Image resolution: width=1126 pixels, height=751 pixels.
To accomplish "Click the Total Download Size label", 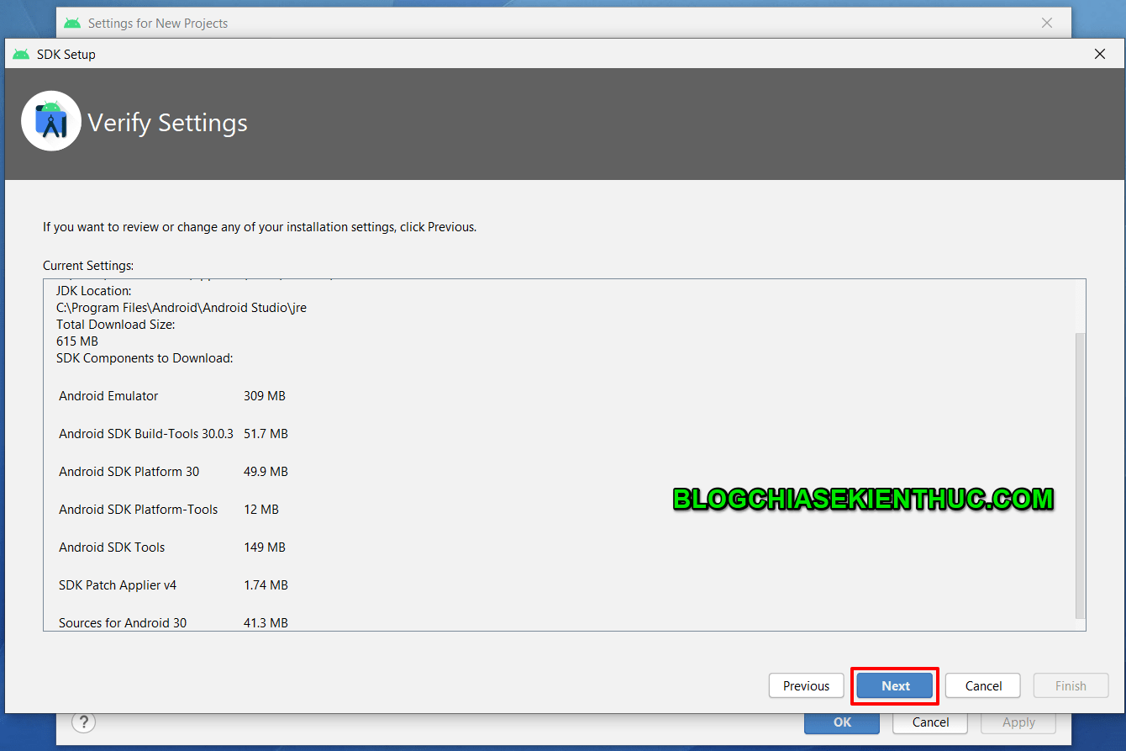I will click(115, 325).
